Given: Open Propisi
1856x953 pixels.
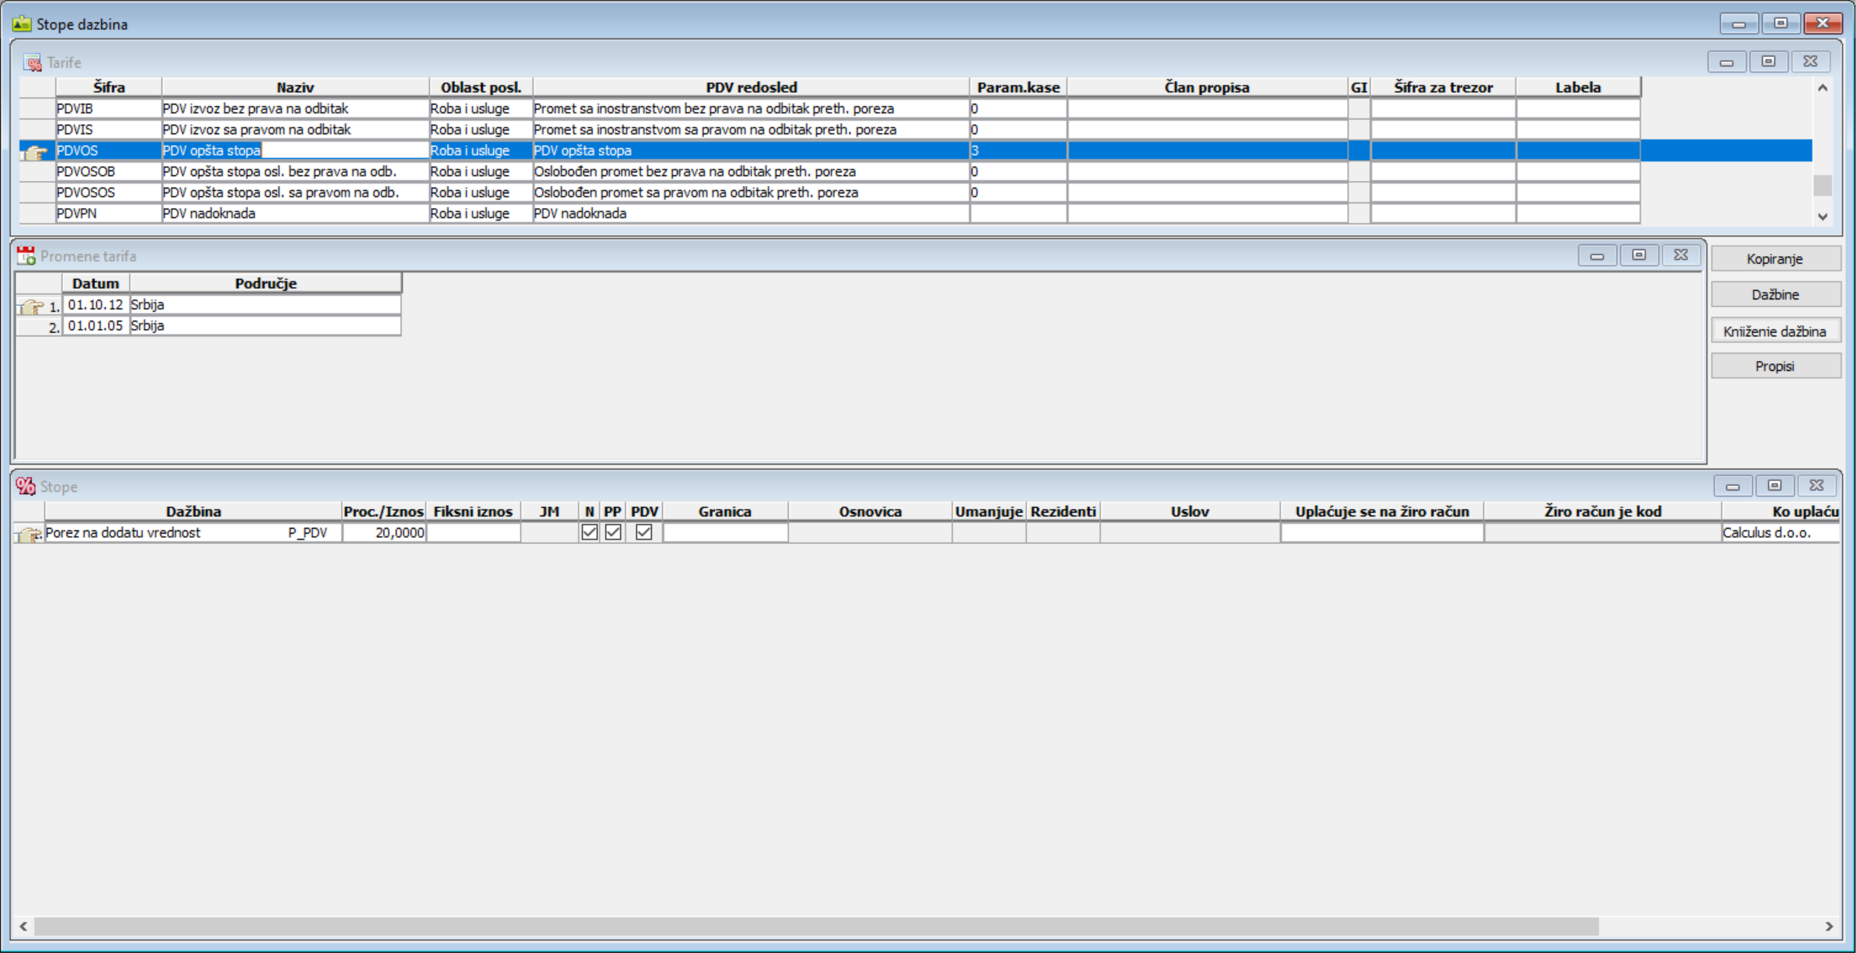Looking at the screenshot, I should 1775,367.
